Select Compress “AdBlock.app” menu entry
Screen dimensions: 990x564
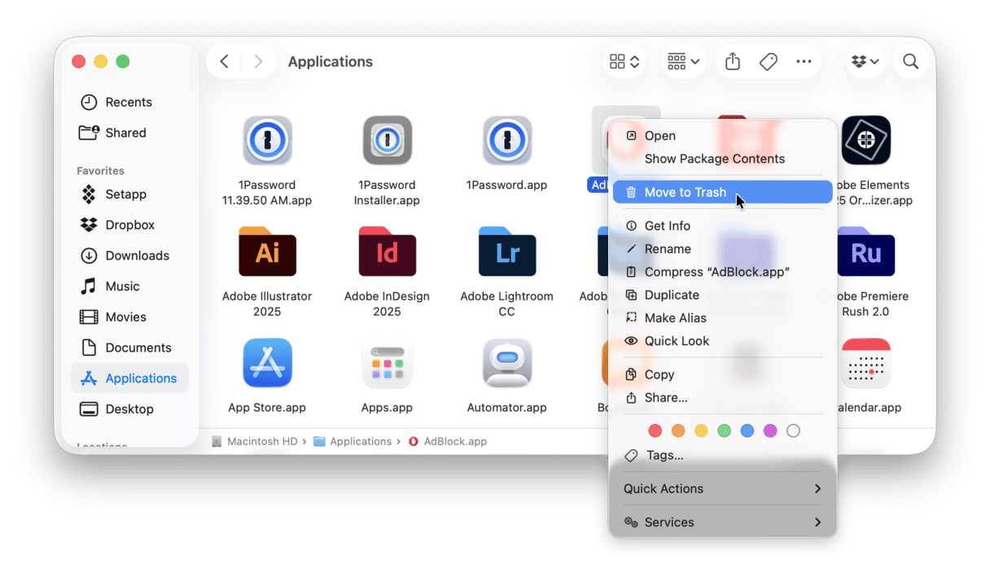[716, 272]
